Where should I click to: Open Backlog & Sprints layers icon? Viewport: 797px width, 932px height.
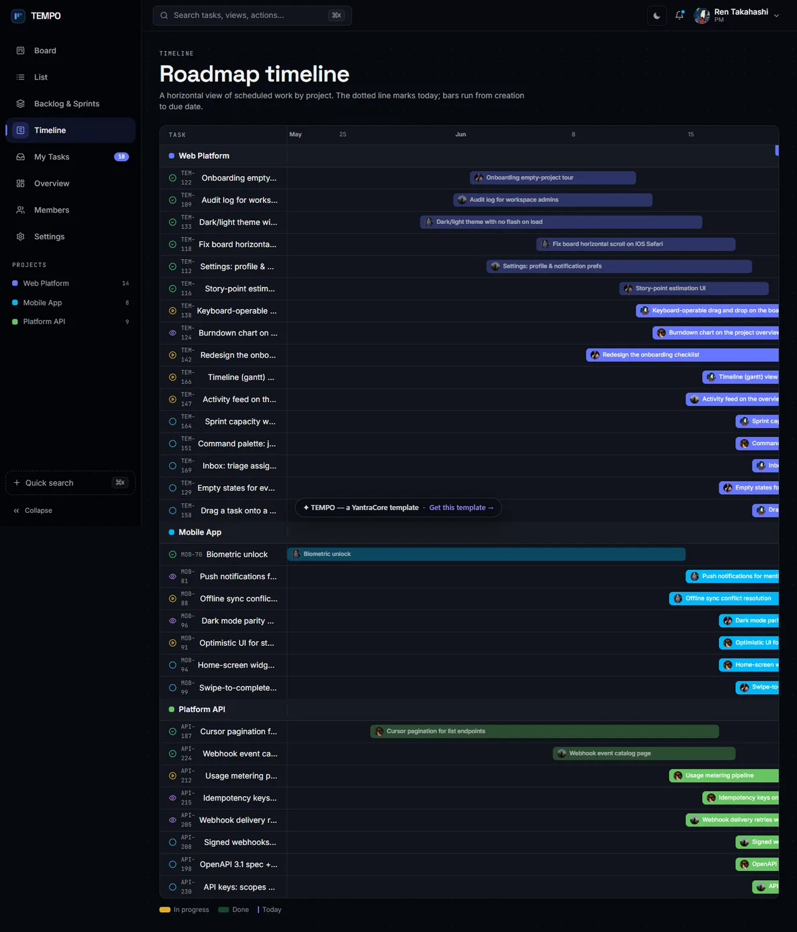[21, 104]
